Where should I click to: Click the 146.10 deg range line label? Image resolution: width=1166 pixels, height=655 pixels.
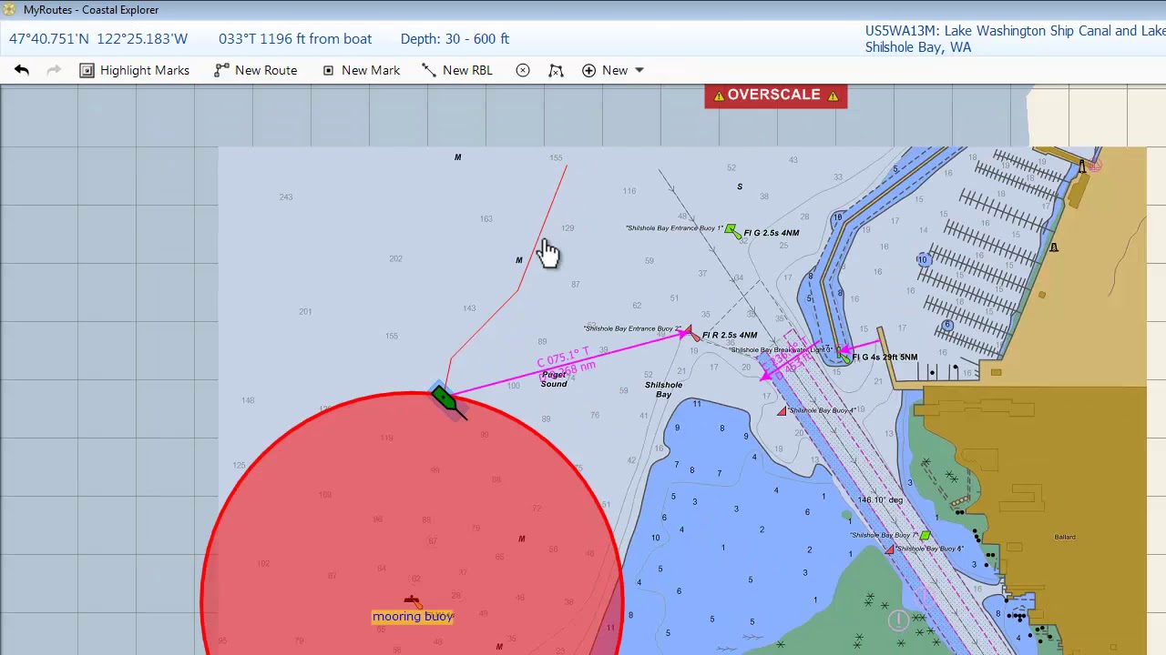coord(878,499)
